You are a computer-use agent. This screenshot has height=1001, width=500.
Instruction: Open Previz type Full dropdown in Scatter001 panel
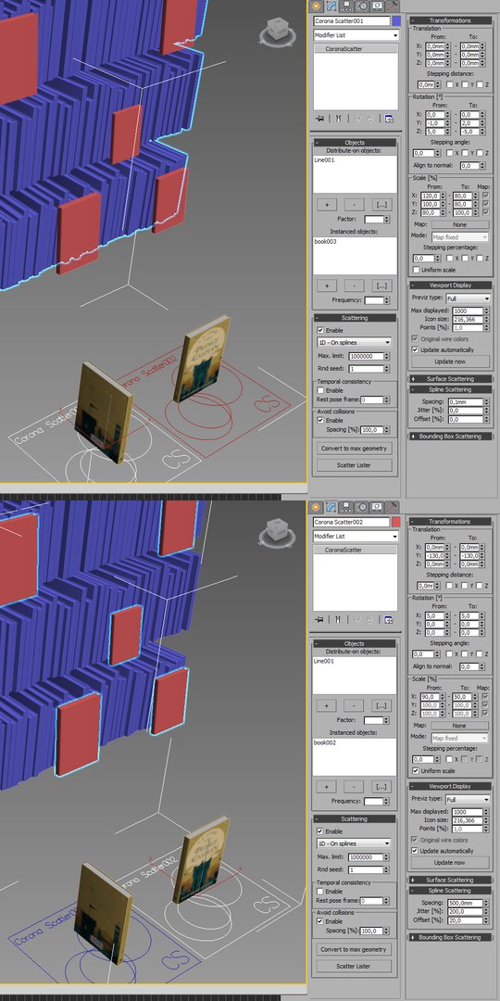click(x=468, y=298)
